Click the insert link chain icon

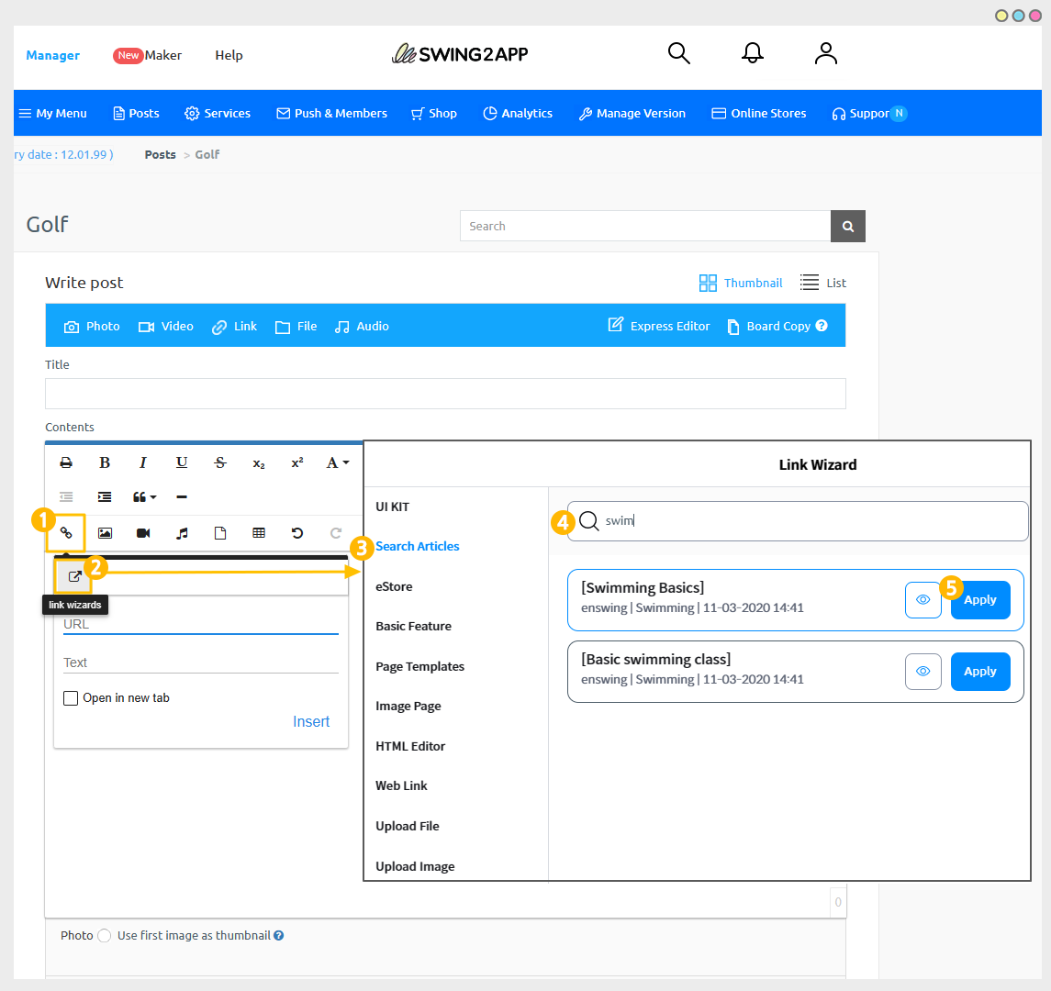pos(66,533)
